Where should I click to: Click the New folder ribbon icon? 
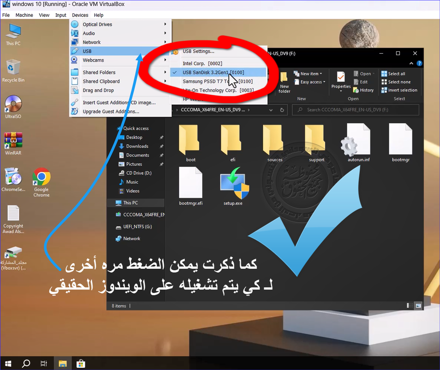tap(284, 82)
